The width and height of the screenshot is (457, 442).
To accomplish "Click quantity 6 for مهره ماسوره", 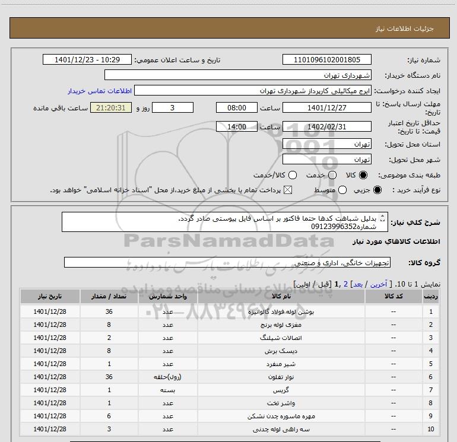I will click(x=109, y=416).
